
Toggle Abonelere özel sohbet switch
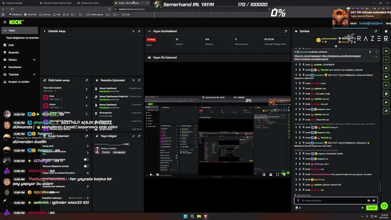coord(86,159)
